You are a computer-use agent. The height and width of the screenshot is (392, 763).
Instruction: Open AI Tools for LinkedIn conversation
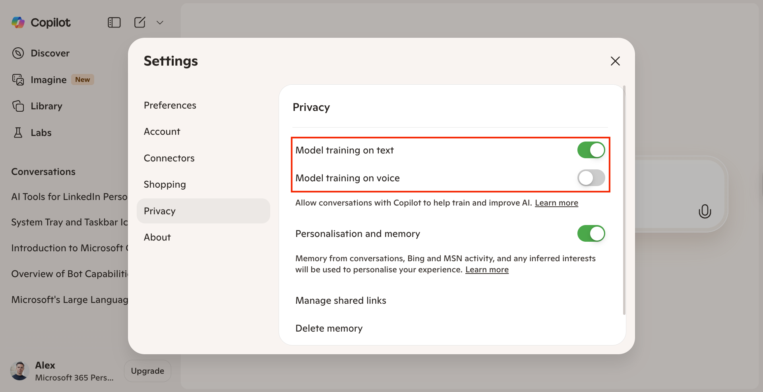click(69, 197)
